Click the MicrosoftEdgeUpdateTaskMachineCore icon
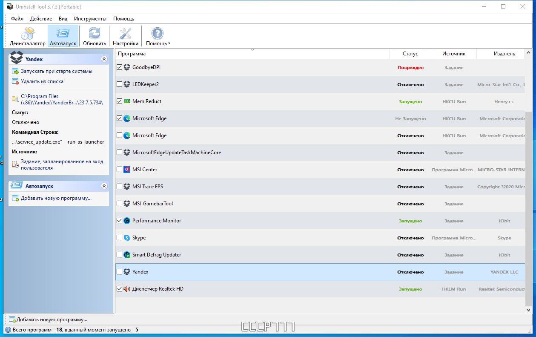The height and width of the screenshot is (337, 536). (127, 153)
